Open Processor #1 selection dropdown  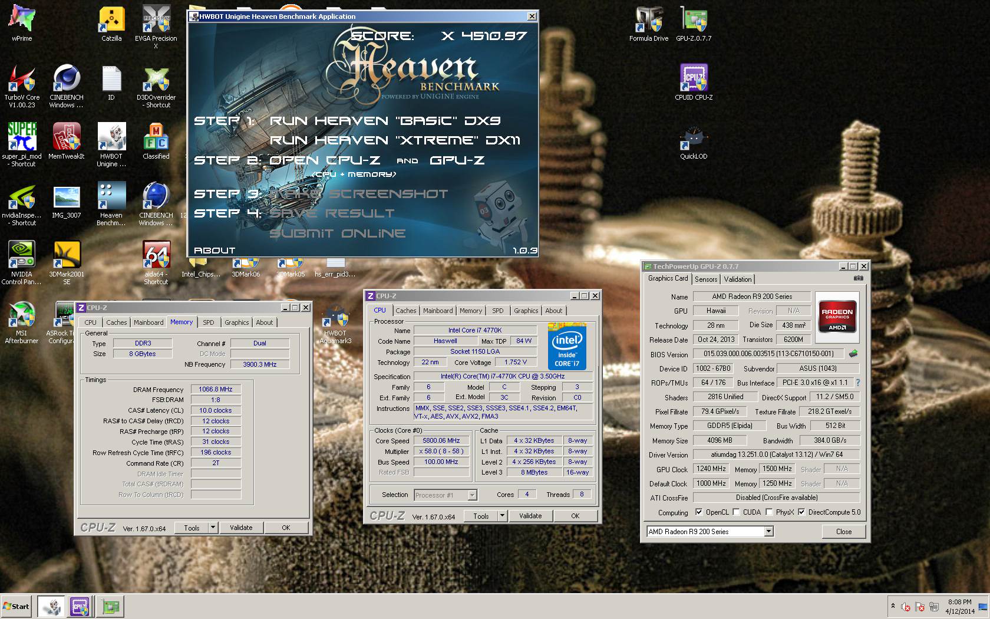(x=445, y=495)
